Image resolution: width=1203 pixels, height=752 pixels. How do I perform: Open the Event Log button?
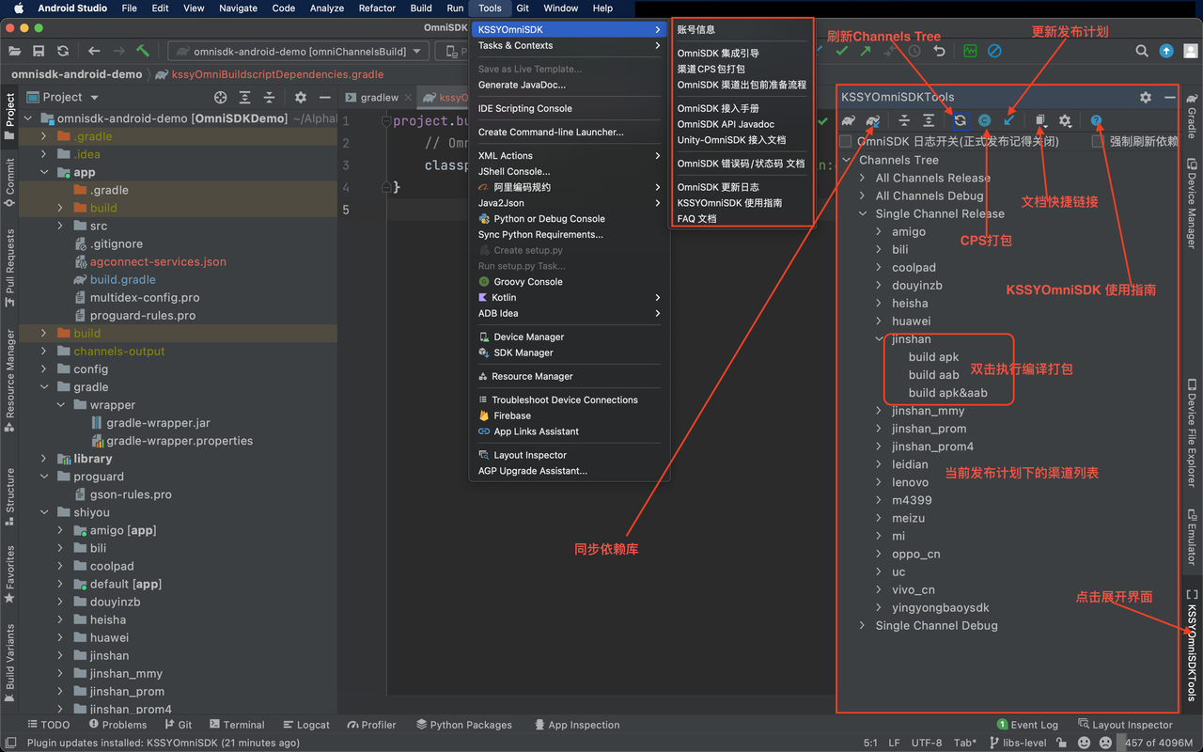pos(1026,725)
